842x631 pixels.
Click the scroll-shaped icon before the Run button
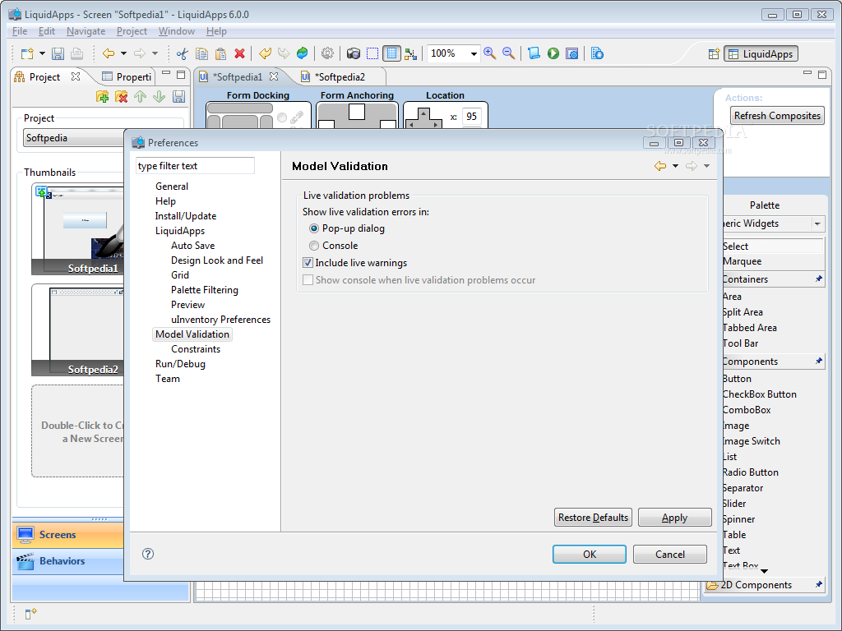click(534, 53)
